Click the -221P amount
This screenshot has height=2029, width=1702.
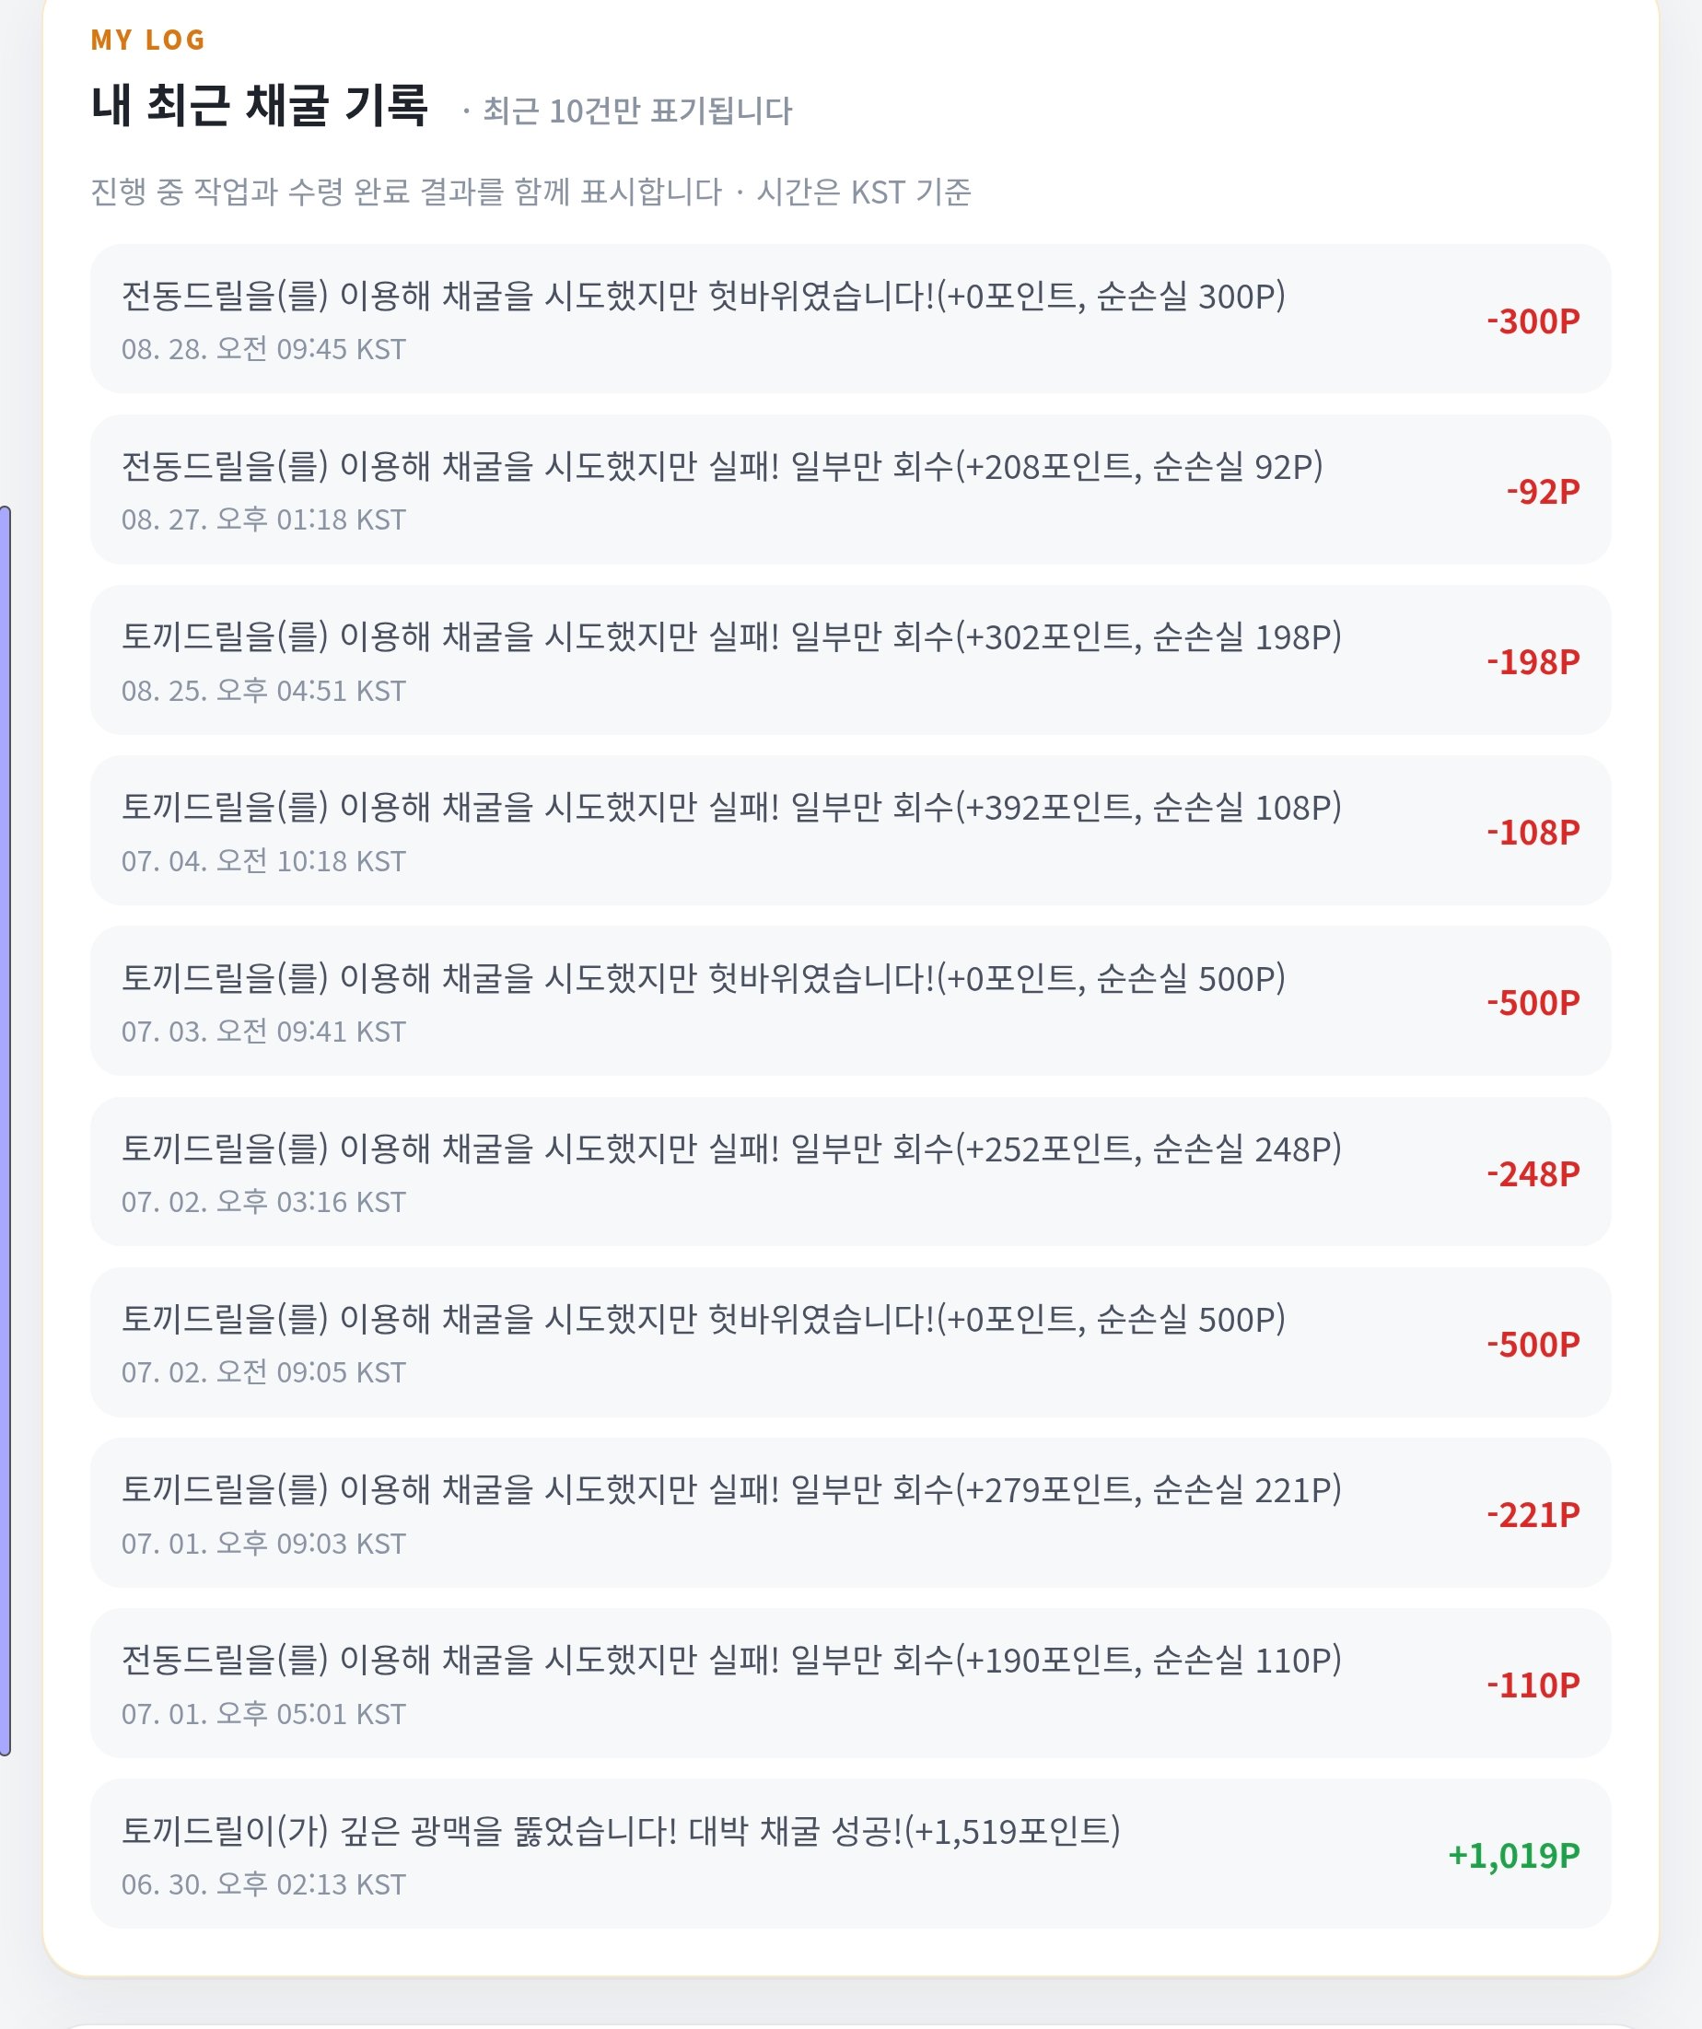point(1533,1515)
